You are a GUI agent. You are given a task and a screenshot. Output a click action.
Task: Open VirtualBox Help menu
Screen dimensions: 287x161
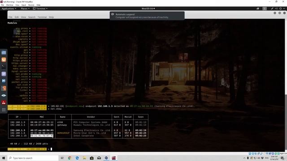click(x=39, y=5)
